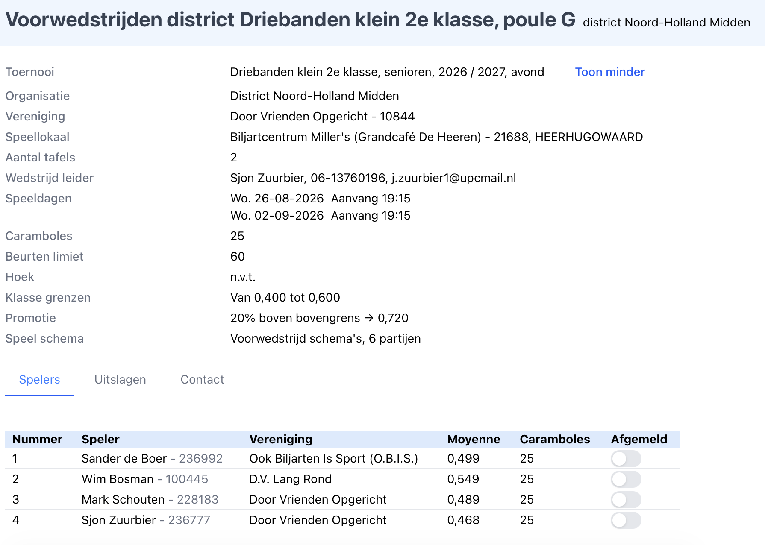Click the Caramboles column header
This screenshot has height=545, width=765.
pyautogui.click(x=555, y=439)
